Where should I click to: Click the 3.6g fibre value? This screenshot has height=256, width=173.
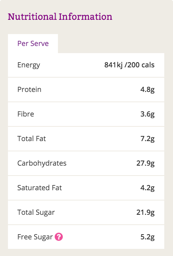[x=147, y=114]
